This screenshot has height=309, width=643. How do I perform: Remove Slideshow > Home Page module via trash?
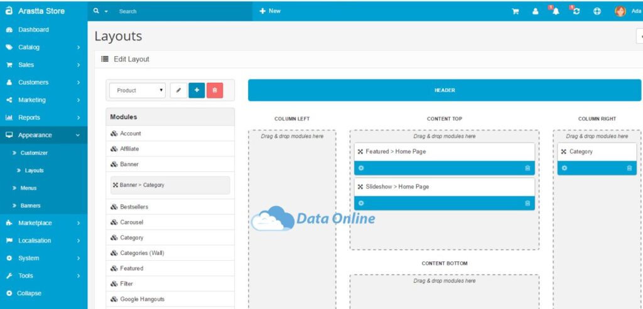527,204
